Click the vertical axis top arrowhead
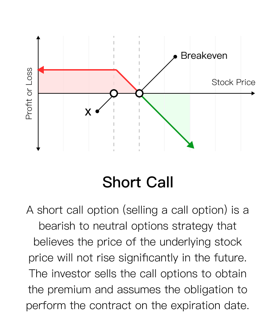This screenshot has height=334, width=276. (38, 38)
